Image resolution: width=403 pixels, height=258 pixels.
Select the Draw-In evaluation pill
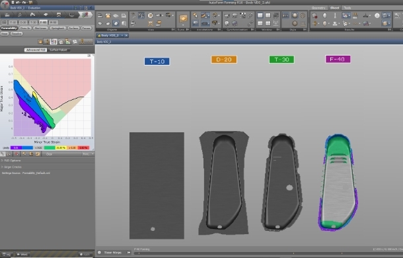click(x=25, y=28)
